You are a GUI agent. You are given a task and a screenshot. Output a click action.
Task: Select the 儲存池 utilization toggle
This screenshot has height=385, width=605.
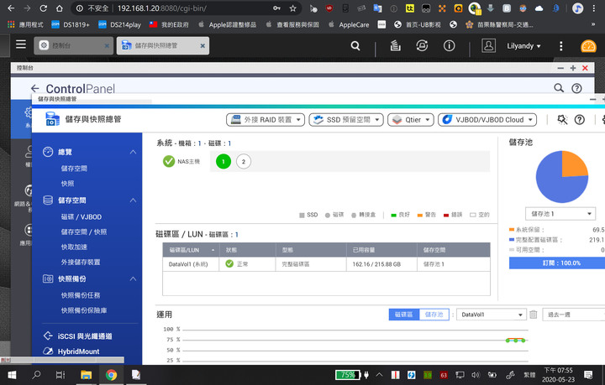[x=434, y=315]
